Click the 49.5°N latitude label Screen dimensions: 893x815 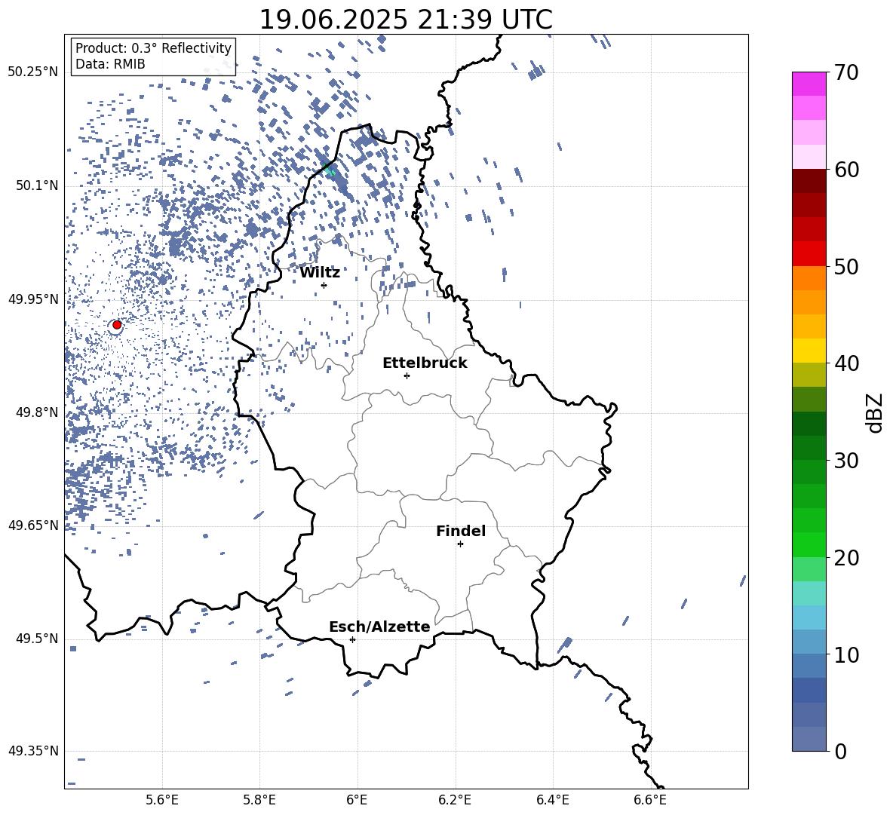point(36,639)
